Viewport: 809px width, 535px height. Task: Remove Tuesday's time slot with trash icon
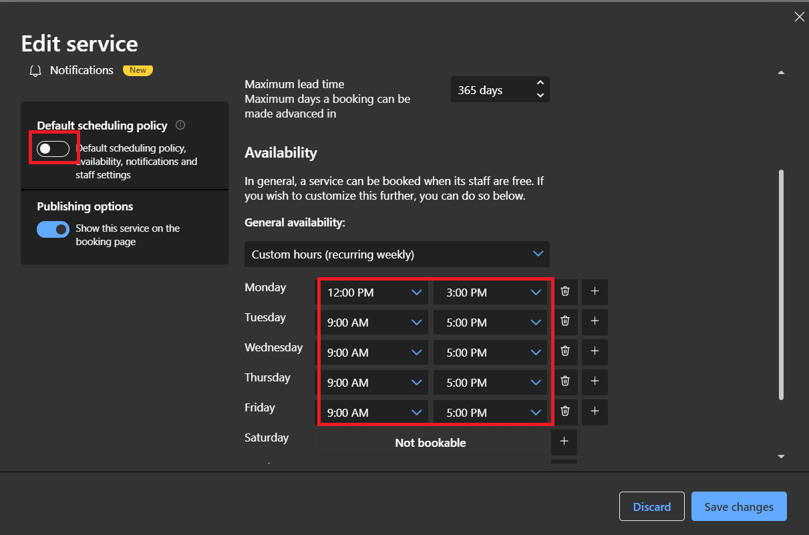[564, 322]
